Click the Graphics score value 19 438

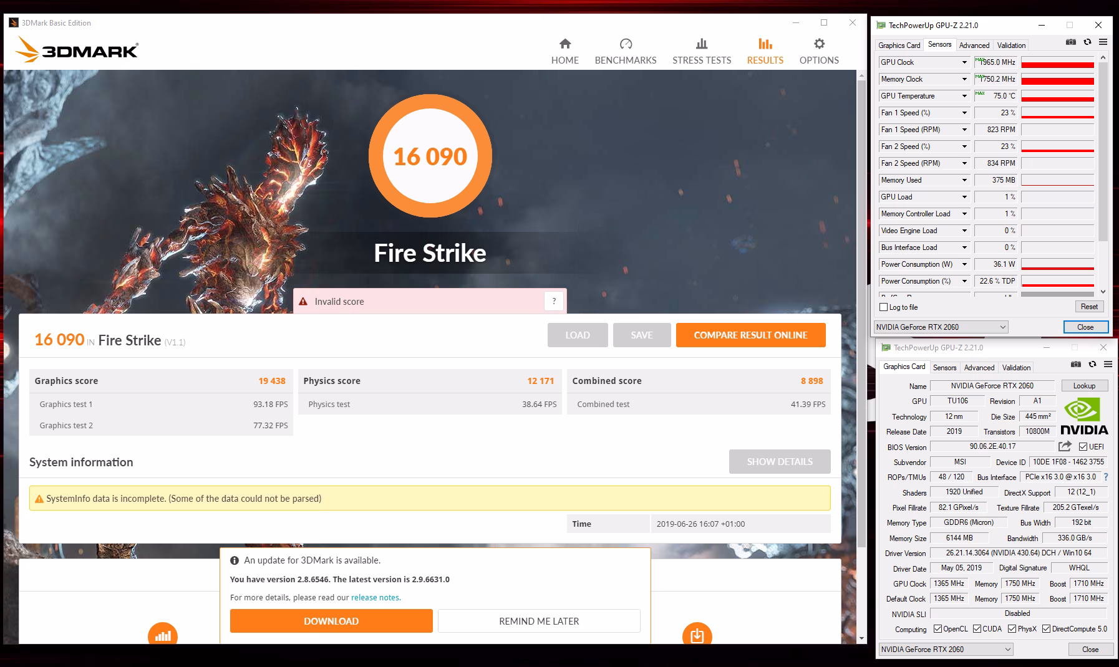click(x=272, y=381)
